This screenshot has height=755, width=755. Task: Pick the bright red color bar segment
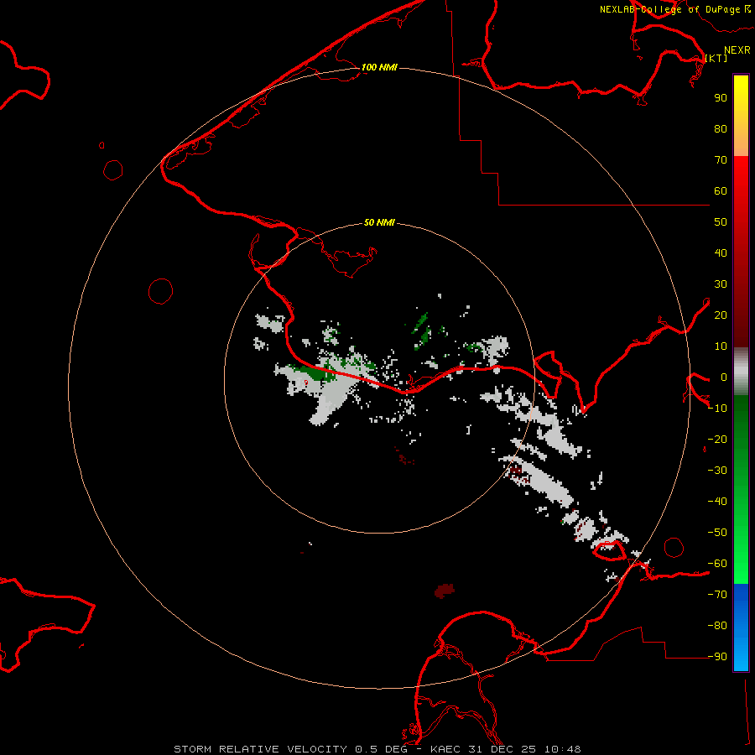click(x=741, y=169)
